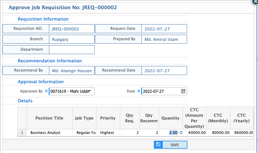Click the Priority column header
258x153 pixels.
[108, 118]
